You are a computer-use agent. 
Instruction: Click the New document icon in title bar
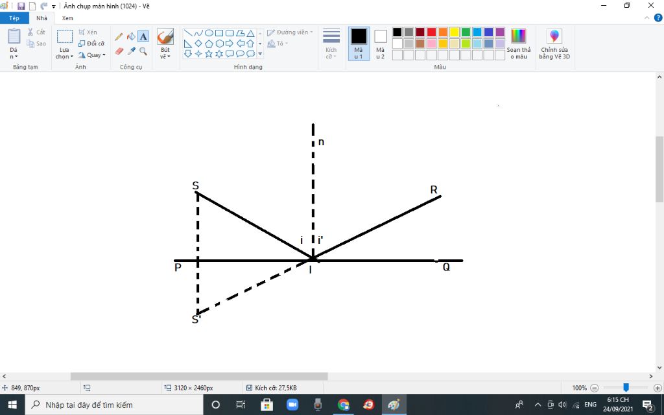[x=32, y=6]
